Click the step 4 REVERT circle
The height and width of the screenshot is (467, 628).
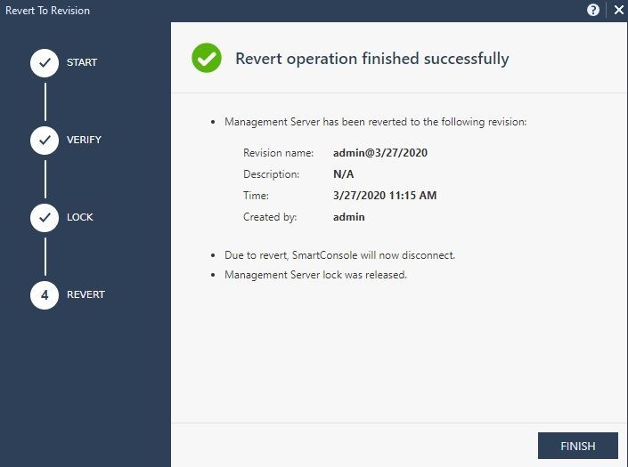pyautogui.click(x=45, y=295)
